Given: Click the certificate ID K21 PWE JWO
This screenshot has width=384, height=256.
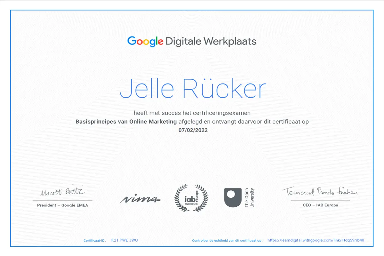Looking at the screenshot, I should [124, 240].
